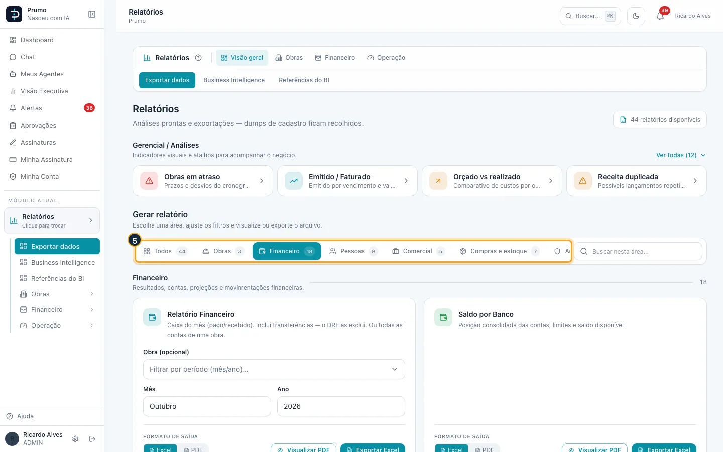Open the Obra (opcional) filter dropdown
Screen dimensions: 723x452
click(274, 369)
